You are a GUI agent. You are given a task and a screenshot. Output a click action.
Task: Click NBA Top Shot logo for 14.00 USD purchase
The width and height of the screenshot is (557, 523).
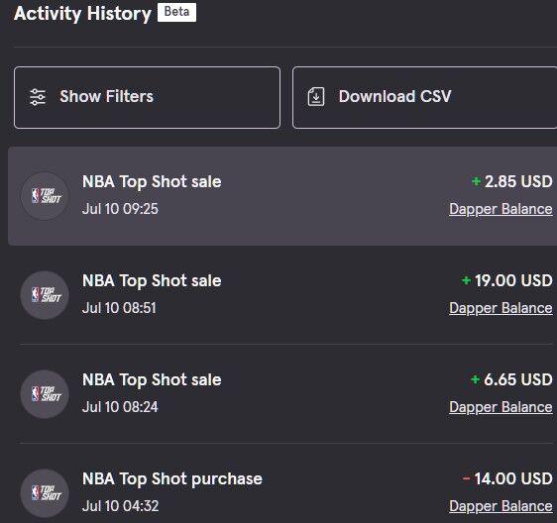(45, 493)
